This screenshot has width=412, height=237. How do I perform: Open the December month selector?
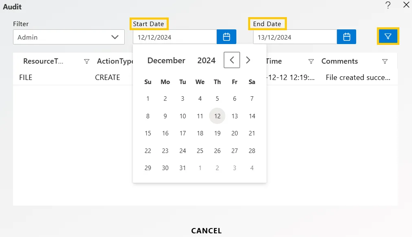(166, 60)
